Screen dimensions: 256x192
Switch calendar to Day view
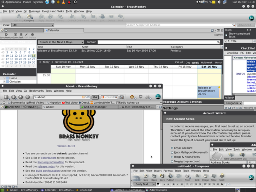tap(188, 62)
